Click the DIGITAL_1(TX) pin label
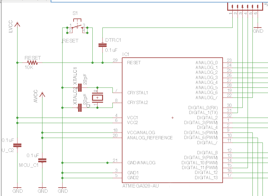Screen dimensions: 268x196 [204, 113]
